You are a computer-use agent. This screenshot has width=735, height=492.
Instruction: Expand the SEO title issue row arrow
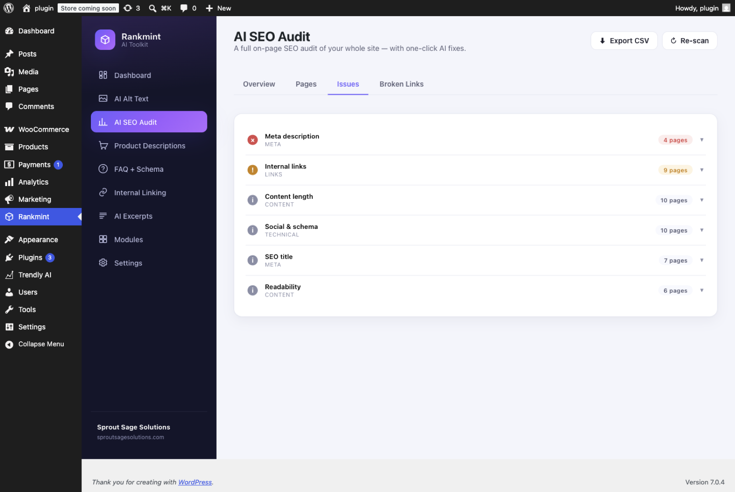pyautogui.click(x=702, y=260)
